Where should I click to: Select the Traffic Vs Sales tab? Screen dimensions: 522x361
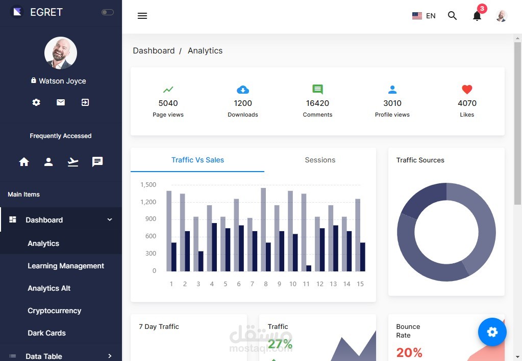197,160
